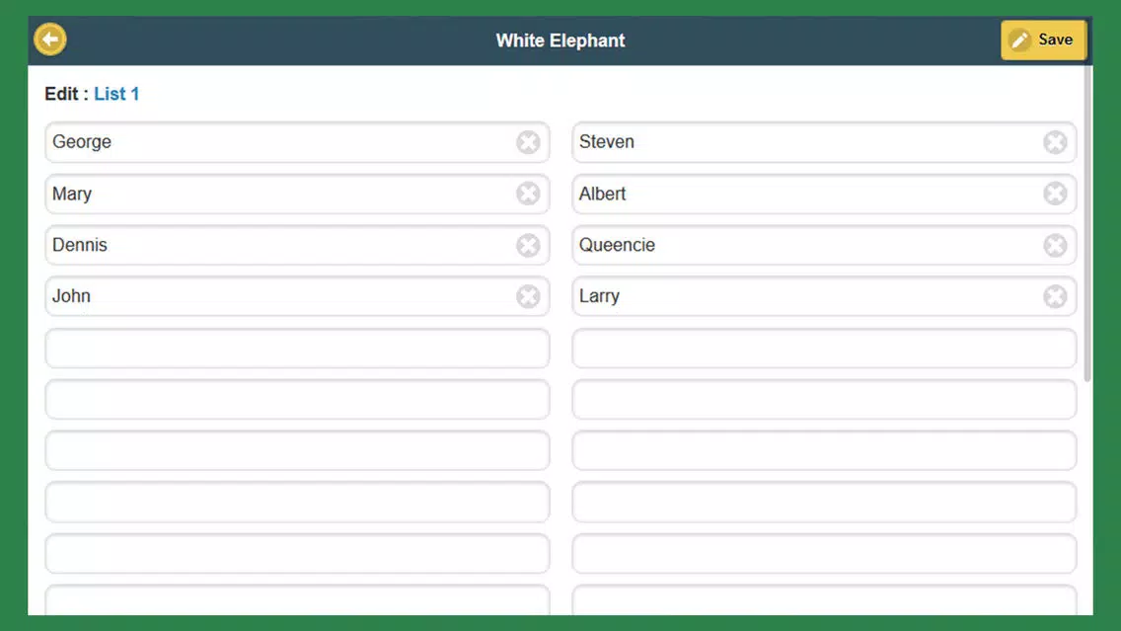Remove Mary with its X icon

pos(528,194)
